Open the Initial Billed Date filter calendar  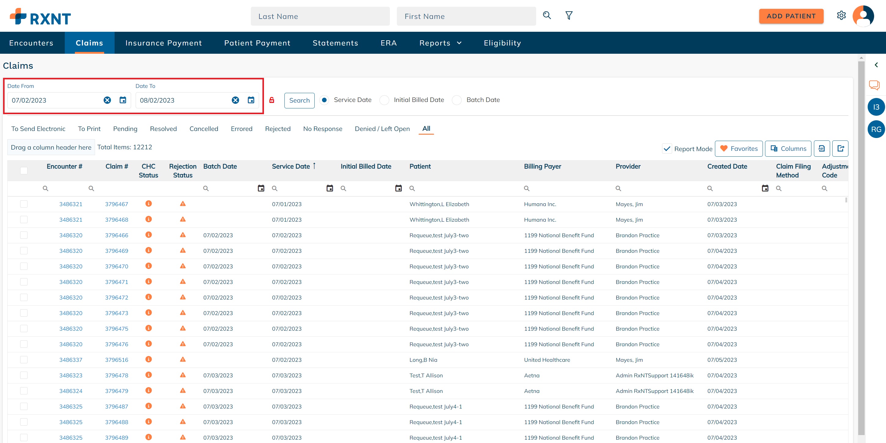399,188
